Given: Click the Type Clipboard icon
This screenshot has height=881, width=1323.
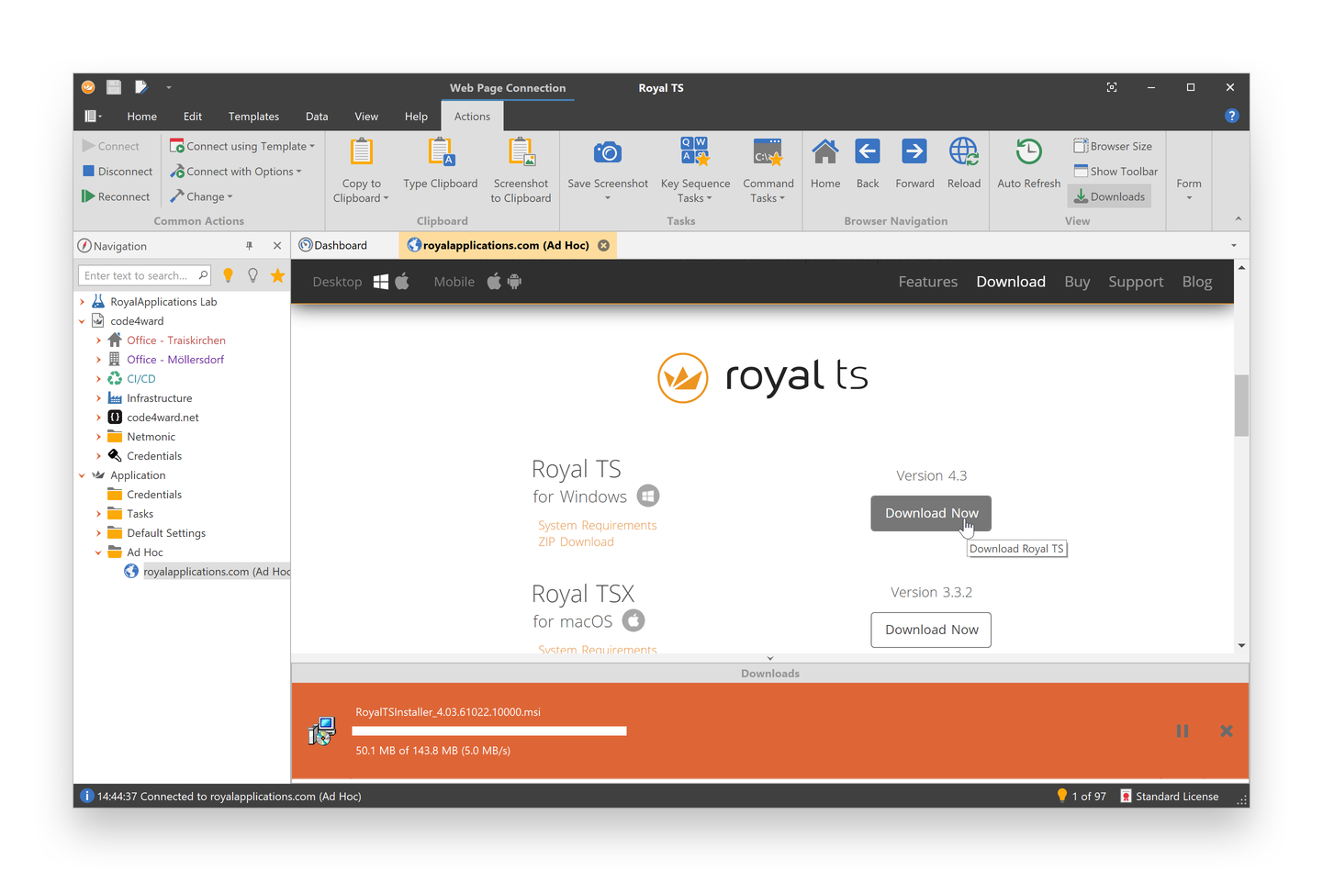Looking at the screenshot, I should click(441, 152).
